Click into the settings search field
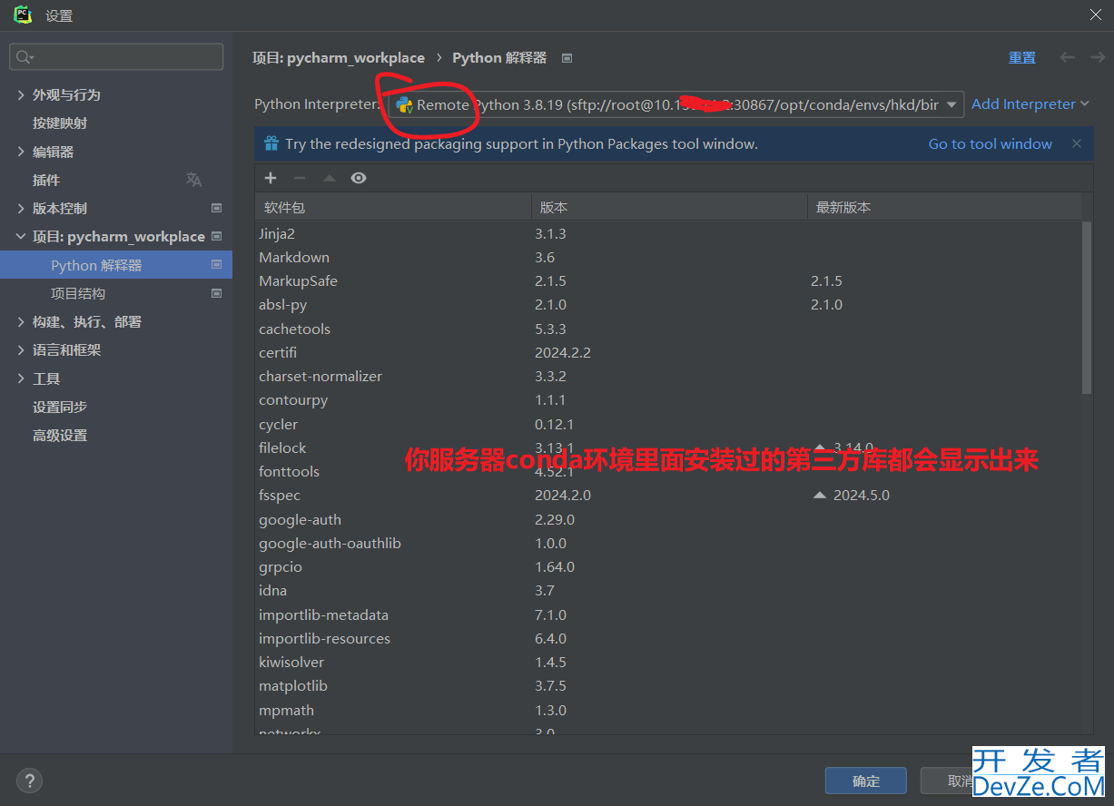This screenshot has height=806, width=1114. coord(116,56)
